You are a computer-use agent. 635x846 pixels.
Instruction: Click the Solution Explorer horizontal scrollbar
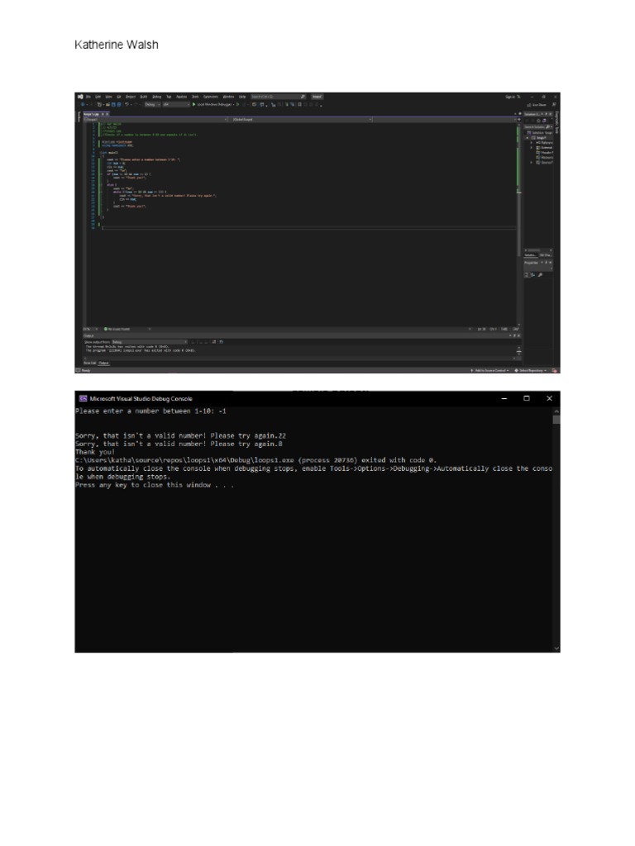[537, 250]
